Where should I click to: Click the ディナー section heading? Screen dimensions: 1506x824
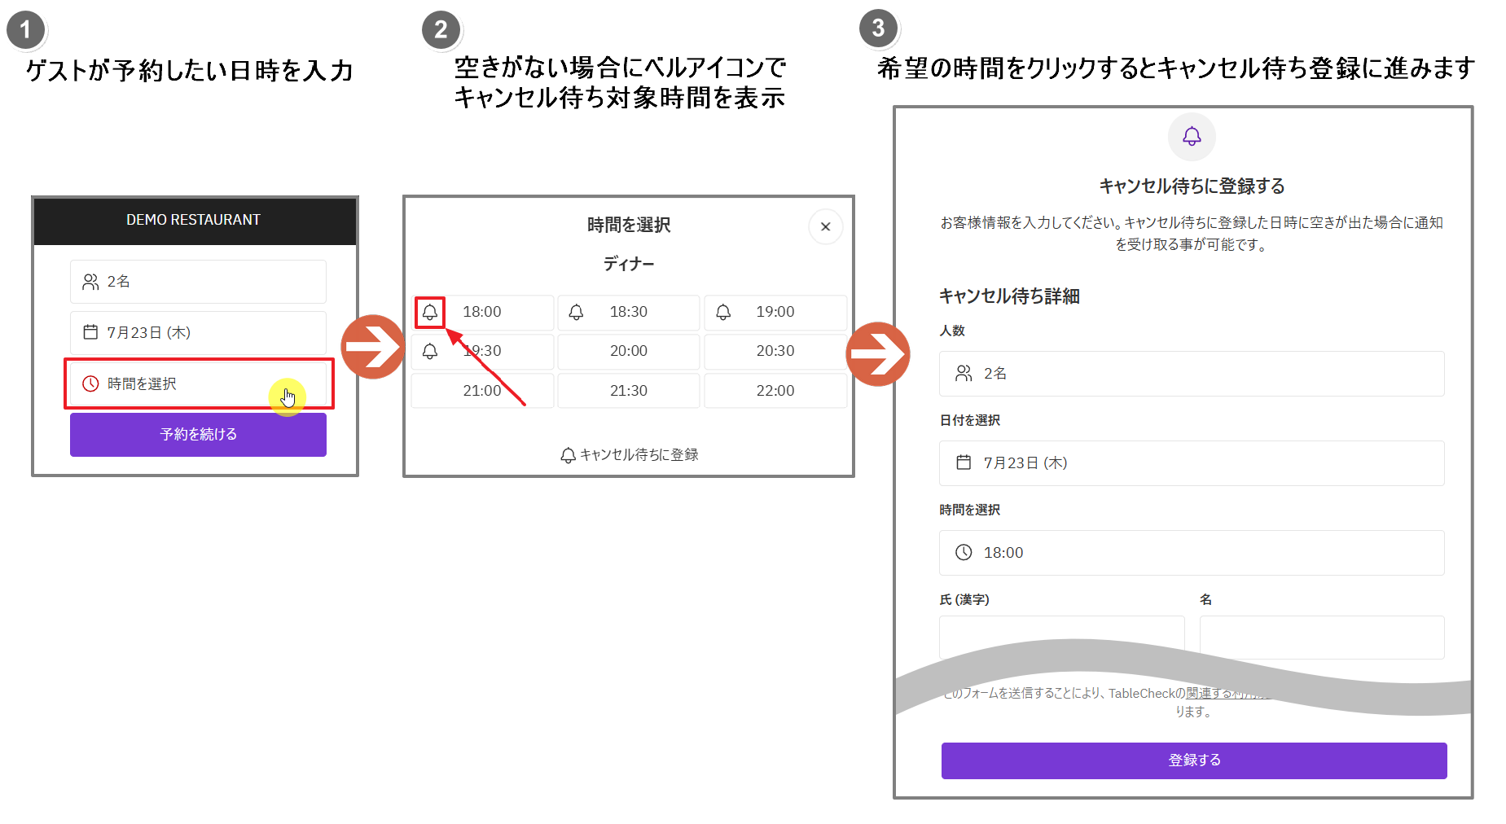click(629, 264)
